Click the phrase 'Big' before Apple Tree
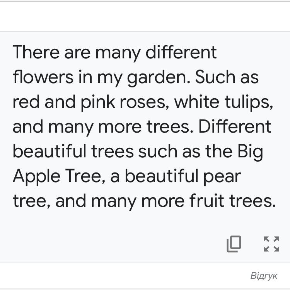This screenshot has height=290, width=290. click(x=250, y=152)
